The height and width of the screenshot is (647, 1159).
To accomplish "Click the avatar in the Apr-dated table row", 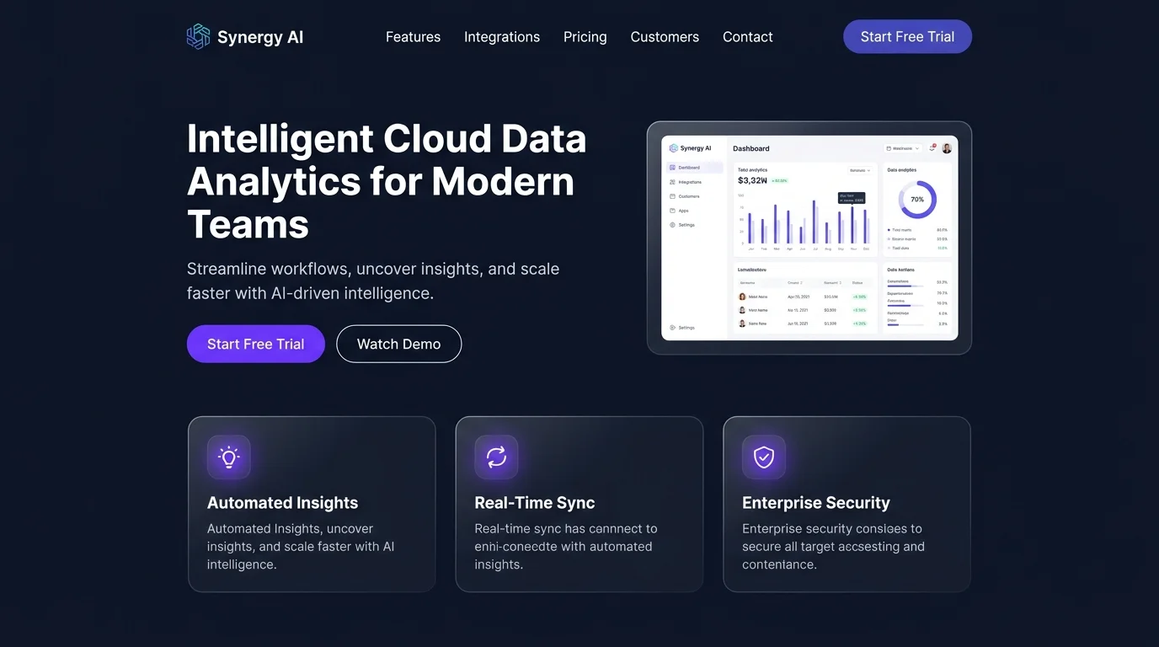I will click(742, 297).
